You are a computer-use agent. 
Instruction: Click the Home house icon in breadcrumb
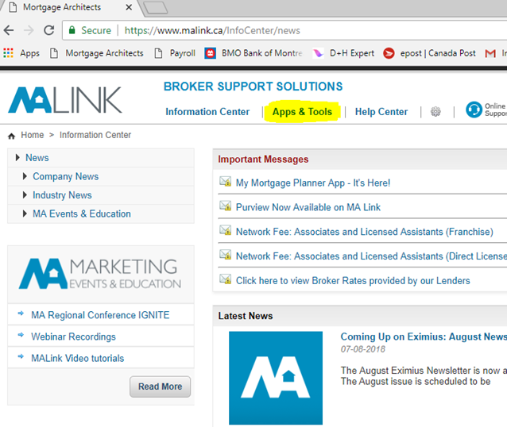pos(12,136)
